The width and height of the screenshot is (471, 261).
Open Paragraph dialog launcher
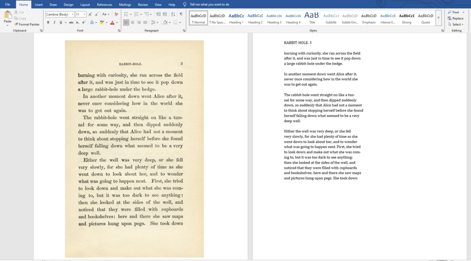[184, 31]
